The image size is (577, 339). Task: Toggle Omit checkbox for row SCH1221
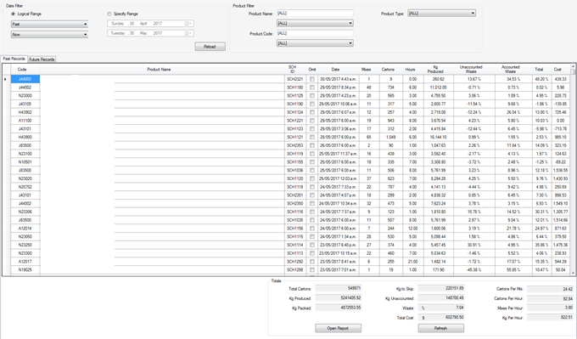[x=312, y=121]
